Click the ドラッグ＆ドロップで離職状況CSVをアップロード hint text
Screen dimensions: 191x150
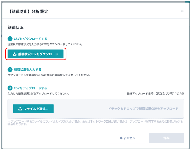point(143,109)
